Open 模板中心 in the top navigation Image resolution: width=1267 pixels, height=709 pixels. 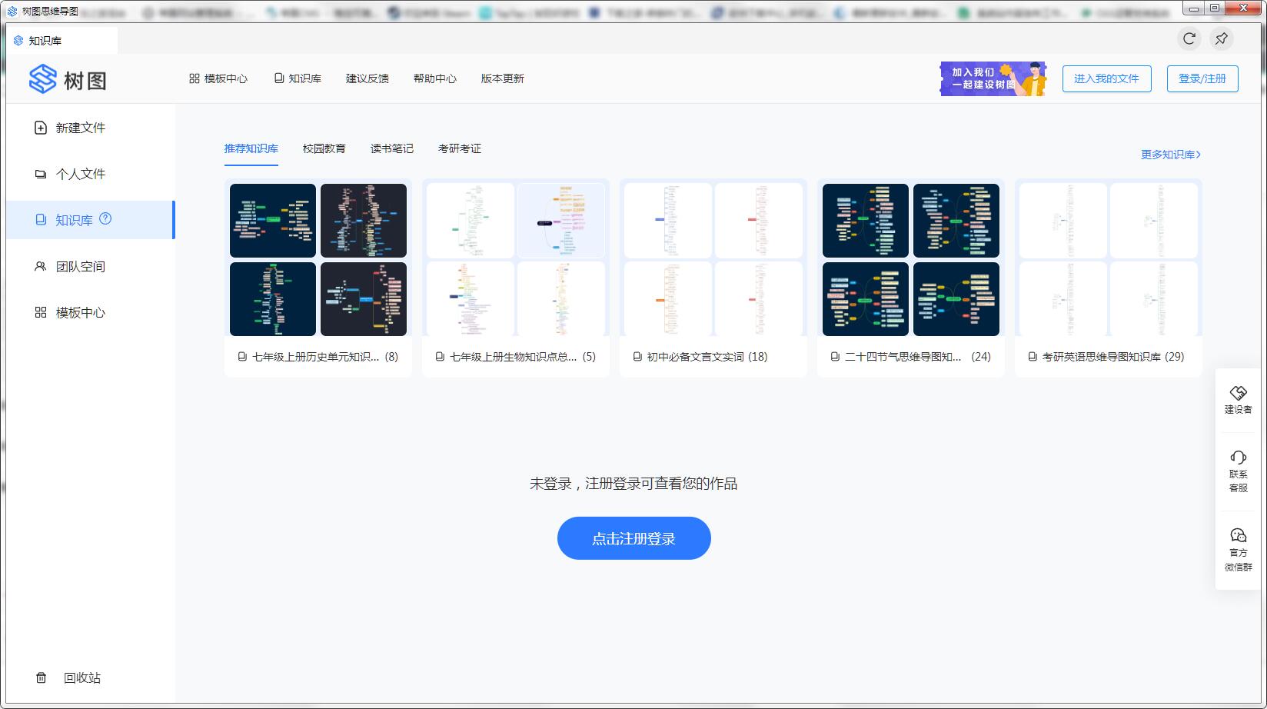click(218, 78)
